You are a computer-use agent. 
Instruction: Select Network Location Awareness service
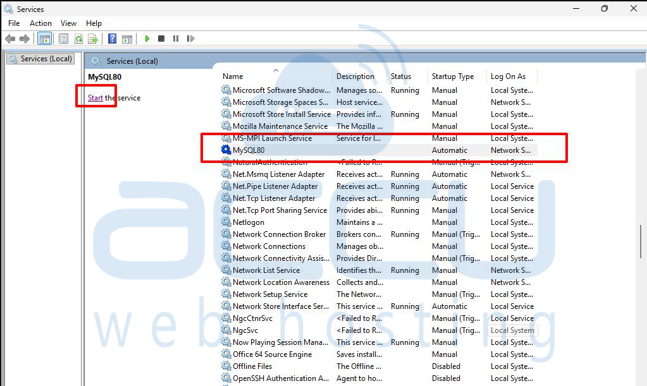point(281,282)
